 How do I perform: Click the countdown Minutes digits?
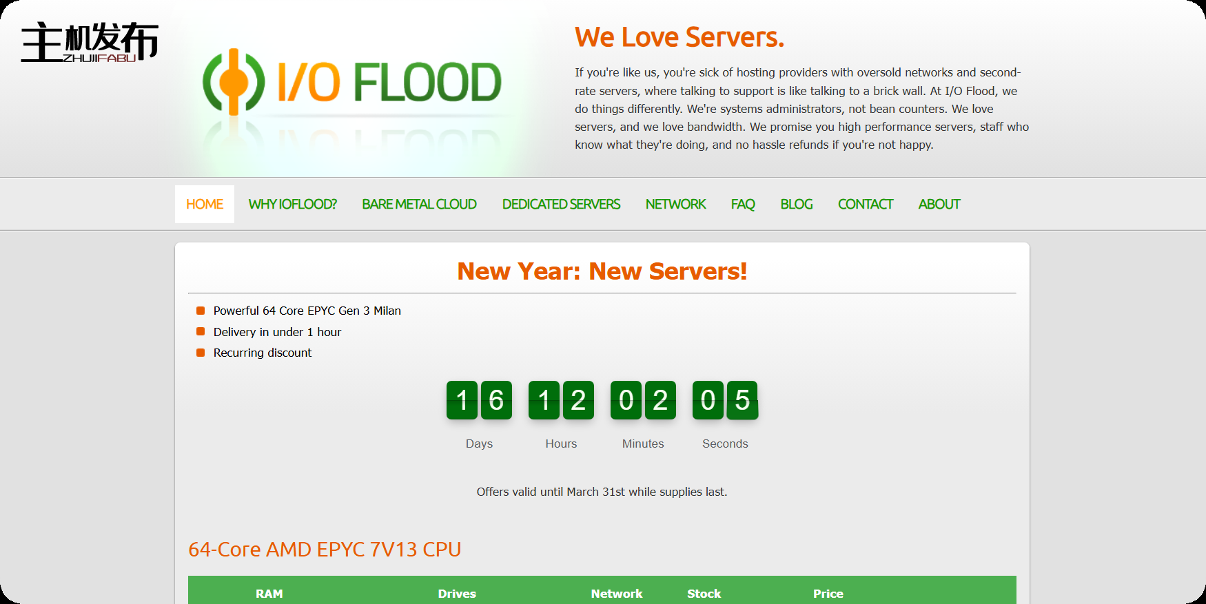(643, 400)
